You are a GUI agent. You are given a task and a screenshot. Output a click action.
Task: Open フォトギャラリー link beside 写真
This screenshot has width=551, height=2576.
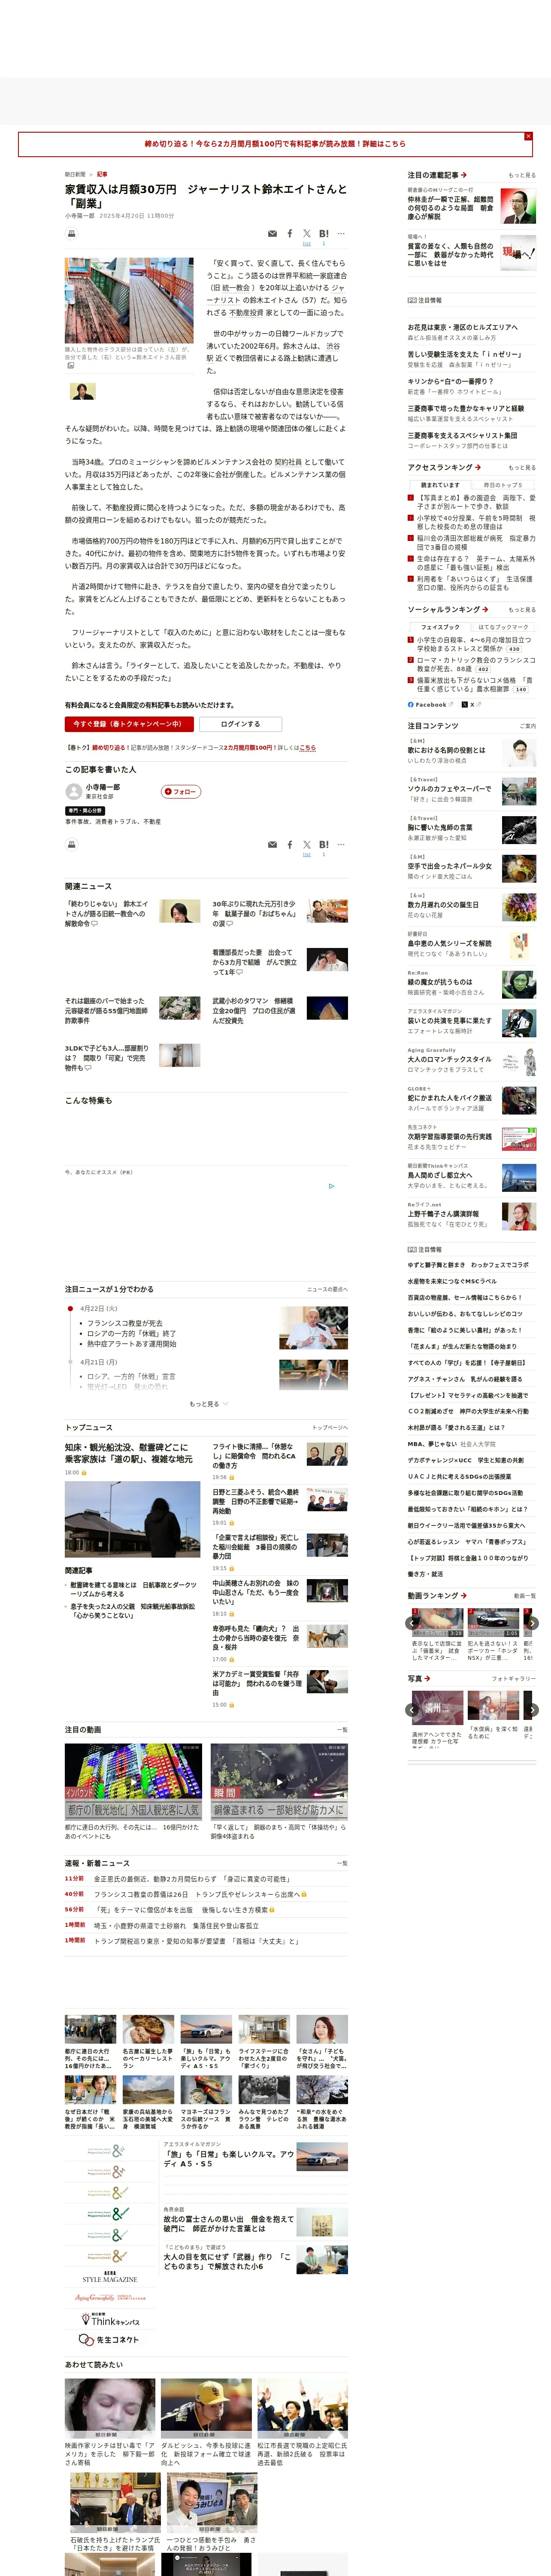[514, 1679]
